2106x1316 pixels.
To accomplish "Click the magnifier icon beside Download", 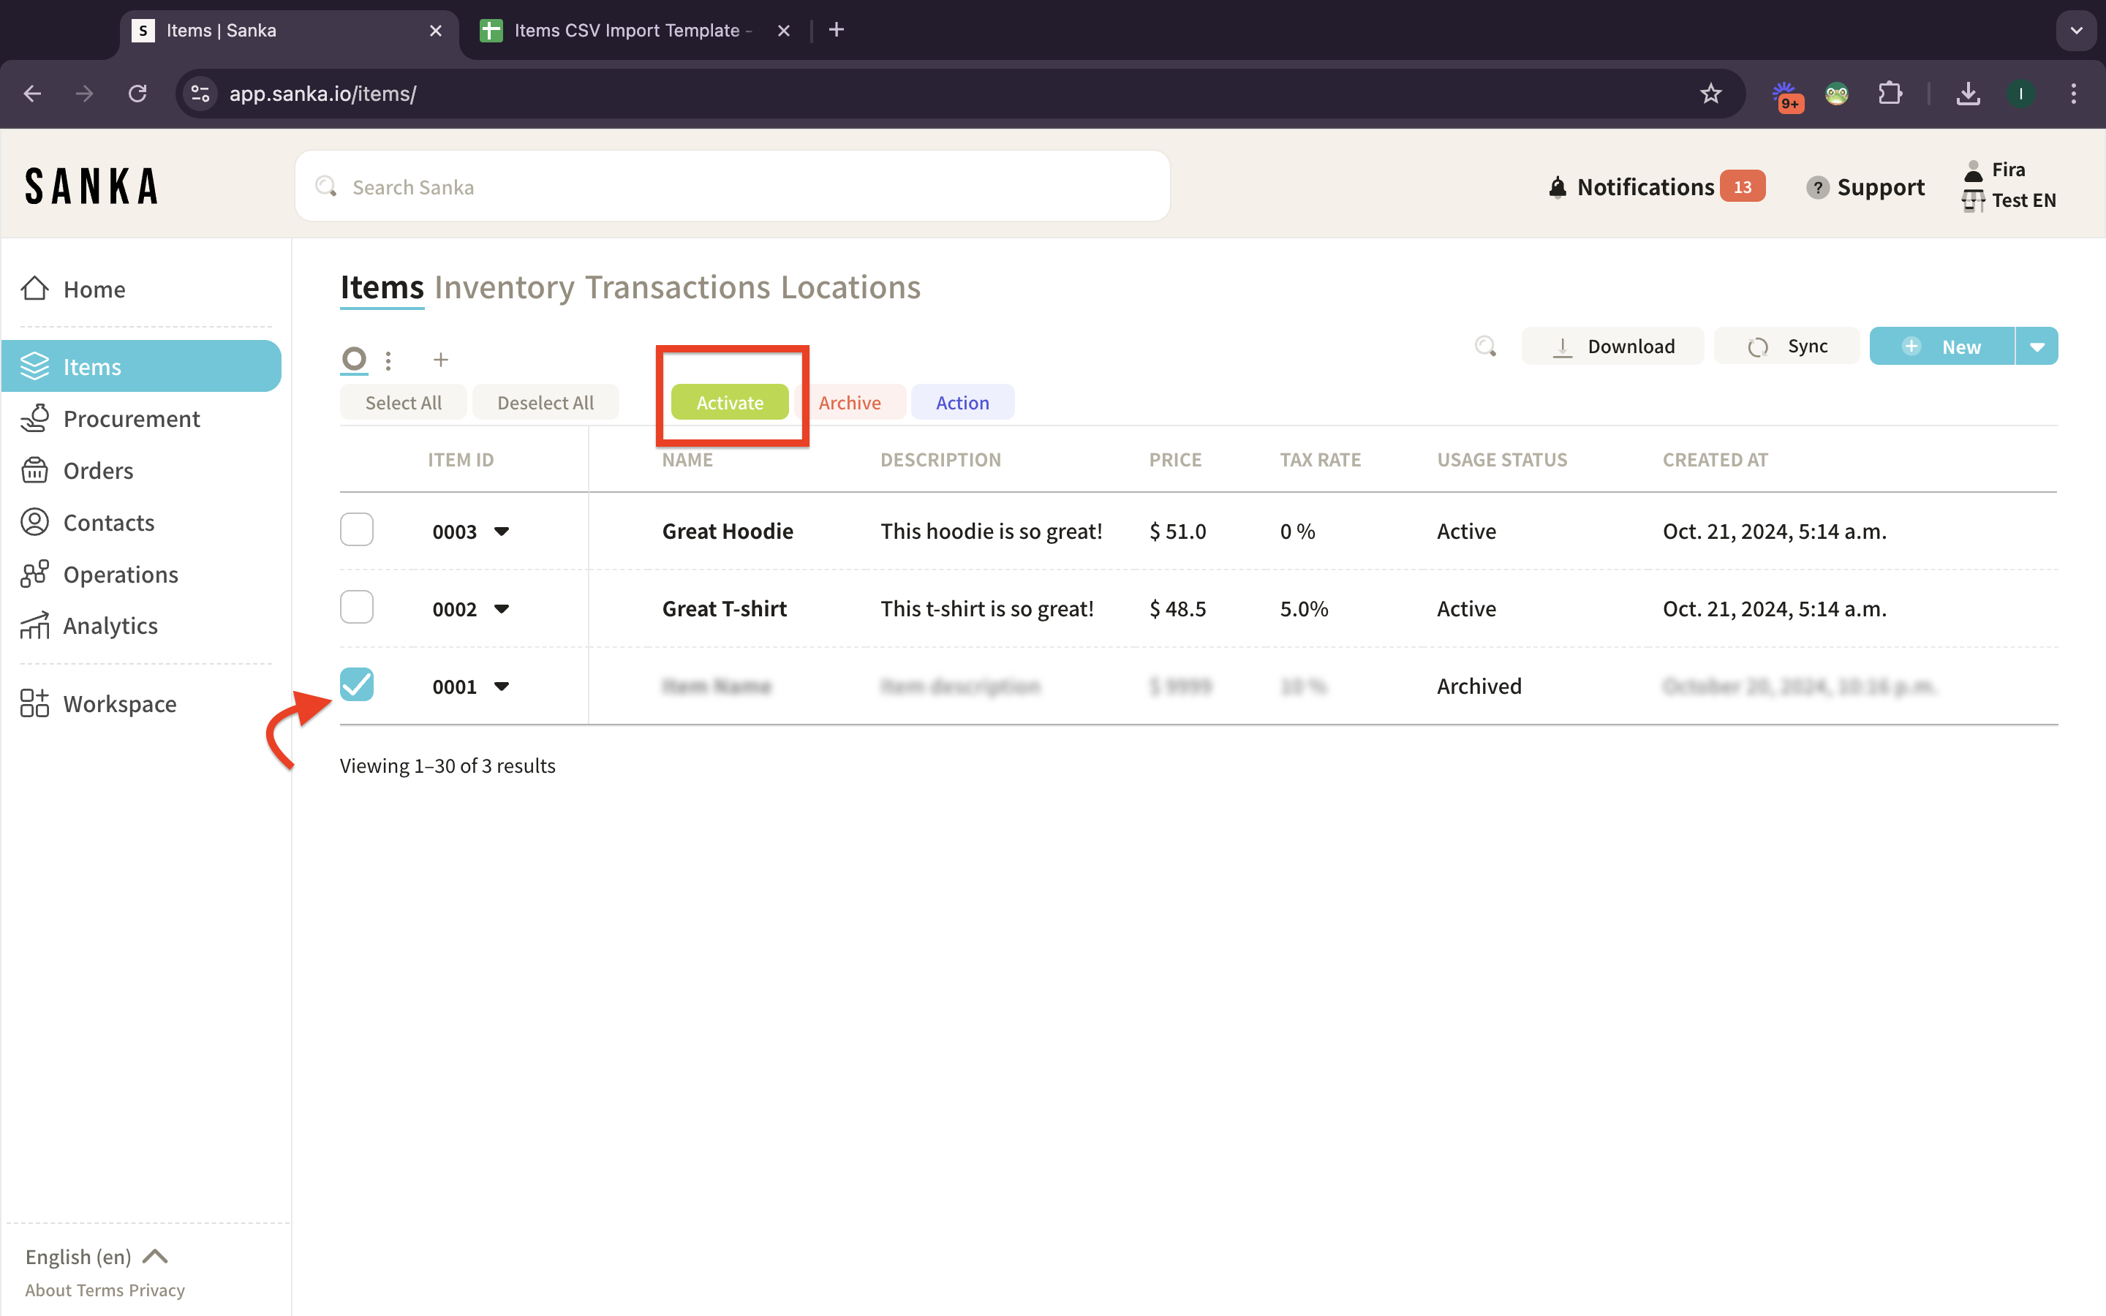I will point(1485,347).
